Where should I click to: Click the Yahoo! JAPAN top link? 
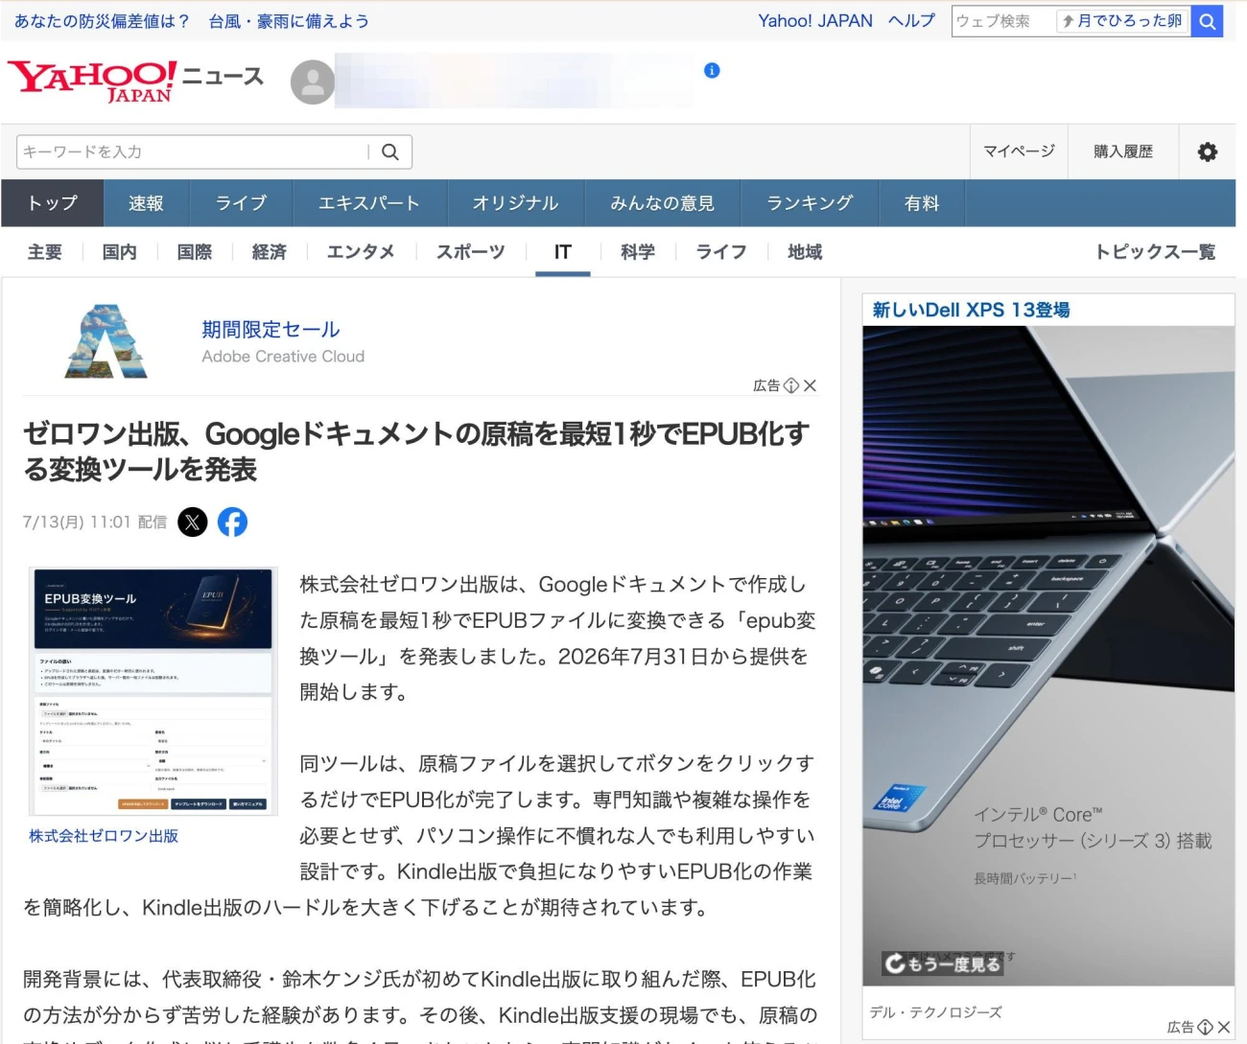click(x=815, y=21)
